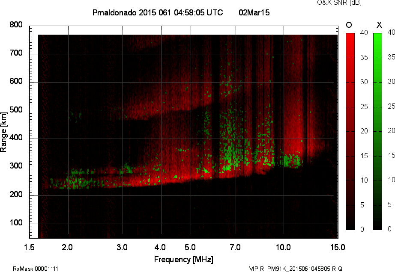Screen dimensions: 395x272
Task: Click the green X SNR color bar
Action: click(377, 131)
